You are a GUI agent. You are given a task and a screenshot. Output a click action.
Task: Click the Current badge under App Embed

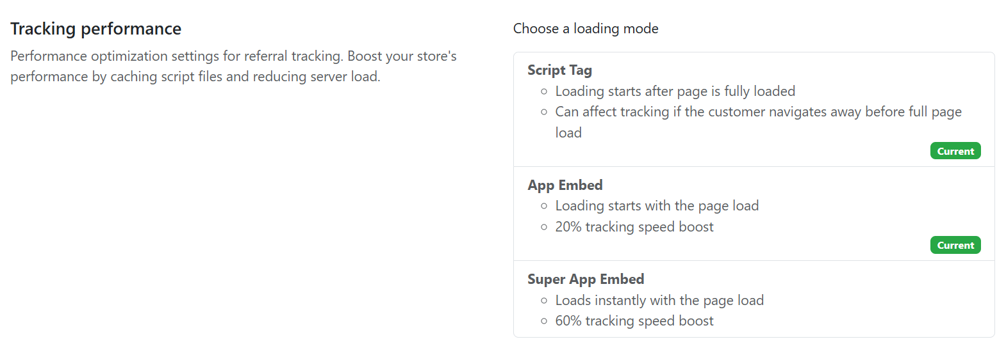click(x=955, y=246)
